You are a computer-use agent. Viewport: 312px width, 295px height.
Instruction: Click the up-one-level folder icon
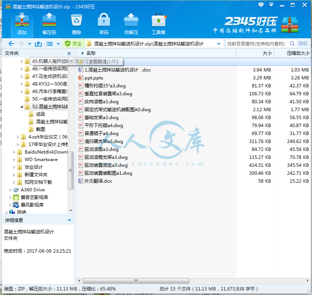(x=38, y=43)
